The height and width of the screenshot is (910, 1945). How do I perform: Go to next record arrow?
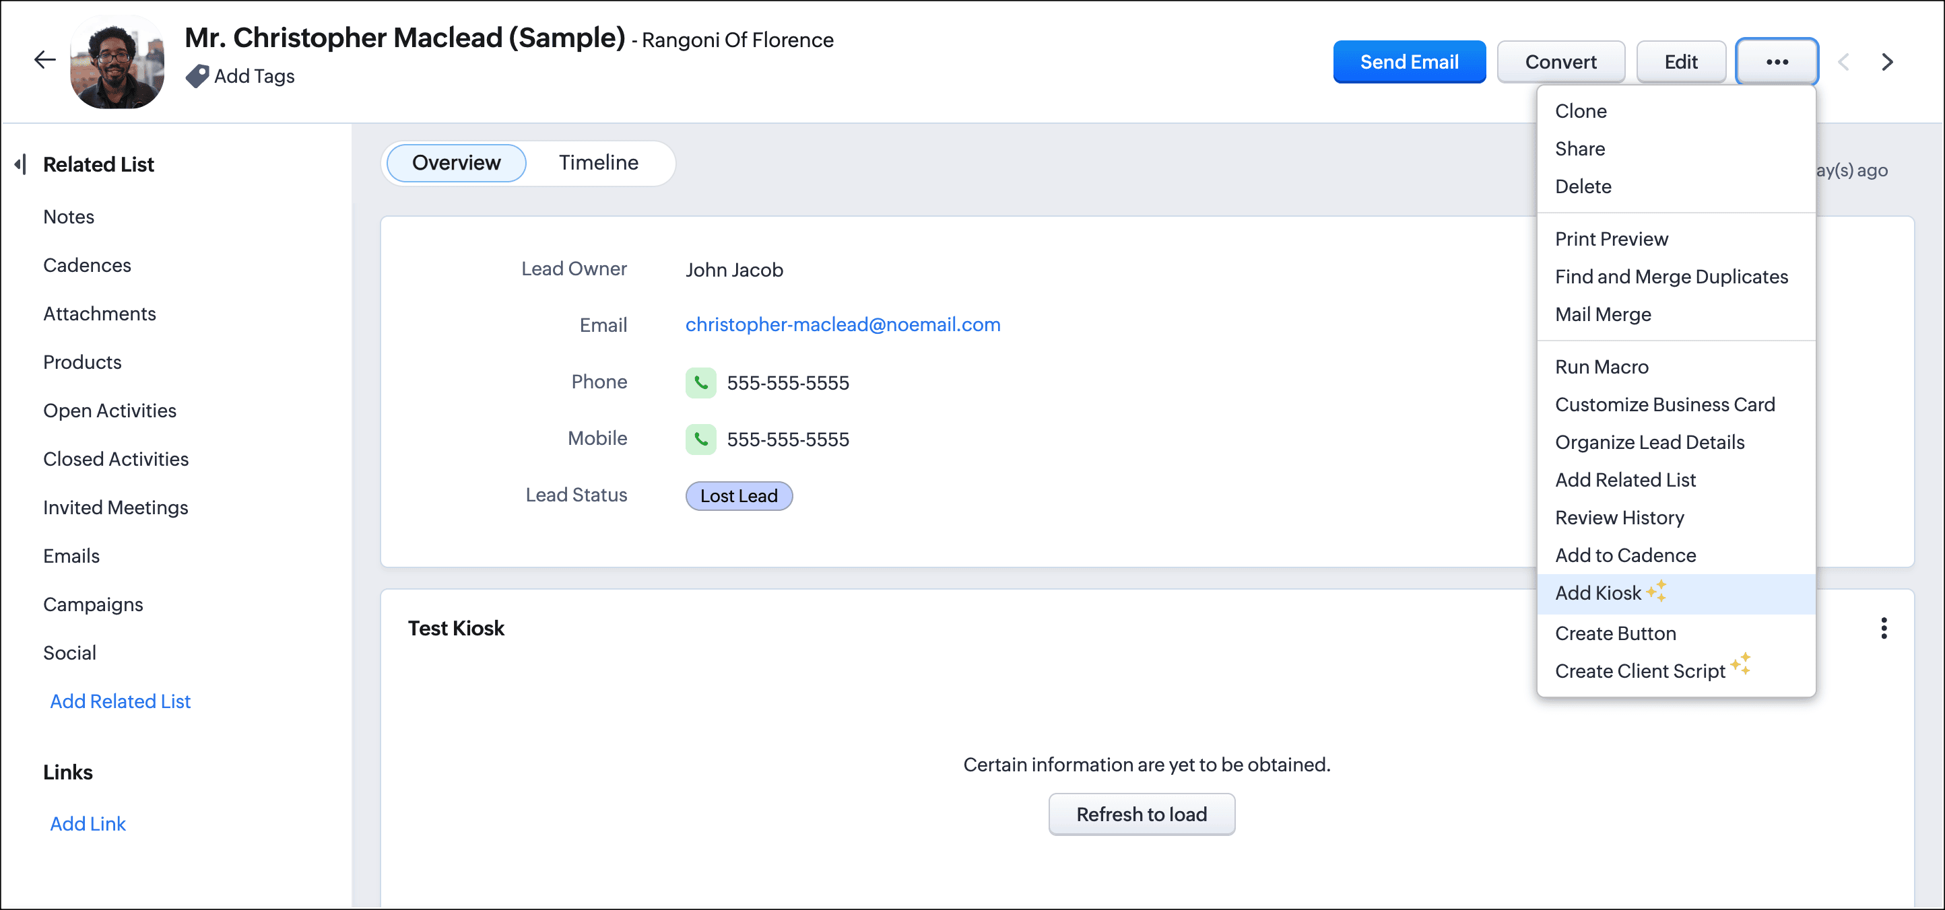[1887, 62]
